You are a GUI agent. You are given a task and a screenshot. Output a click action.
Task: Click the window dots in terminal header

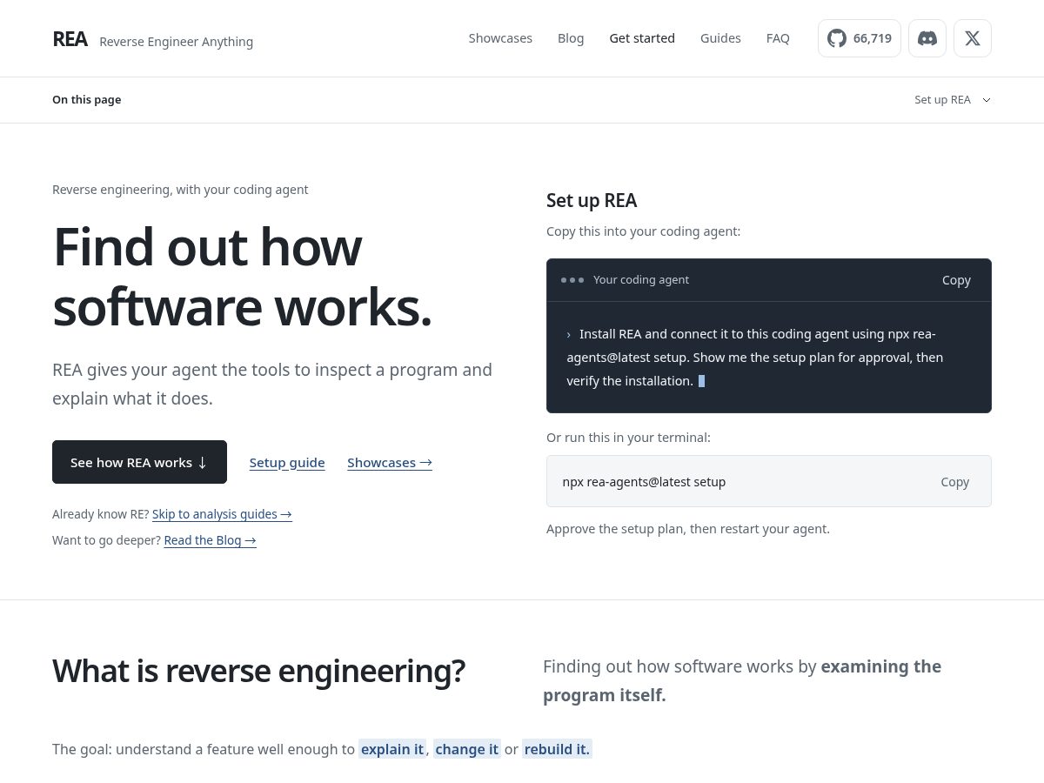(x=572, y=280)
